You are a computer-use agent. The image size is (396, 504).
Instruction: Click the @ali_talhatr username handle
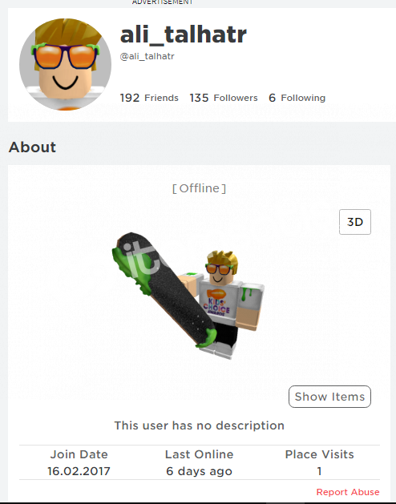coord(147,56)
